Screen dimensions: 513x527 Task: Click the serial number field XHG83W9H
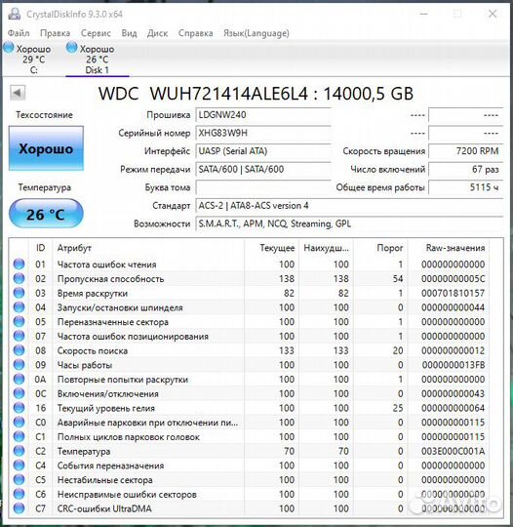click(x=263, y=133)
